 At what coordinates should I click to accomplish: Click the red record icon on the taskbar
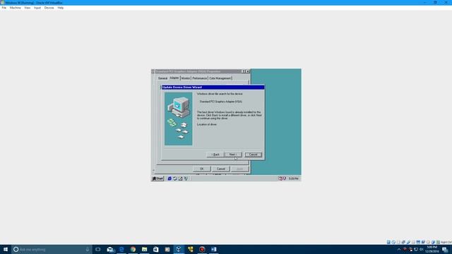202,249
